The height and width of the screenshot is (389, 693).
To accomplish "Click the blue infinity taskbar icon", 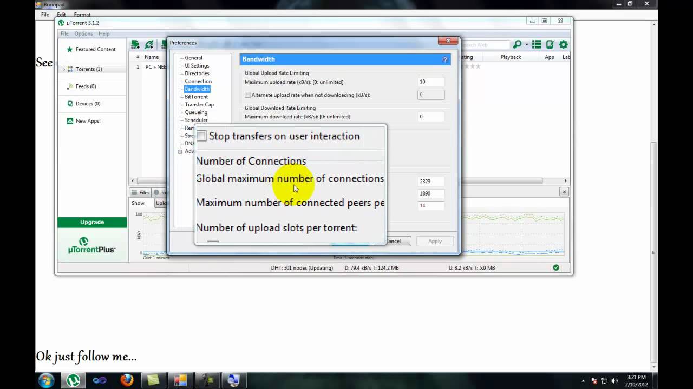I will (x=100, y=380).
